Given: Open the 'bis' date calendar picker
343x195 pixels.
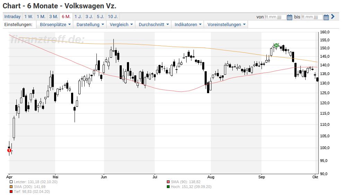Looking at the screenshot, I should click(x=326, y=17).
